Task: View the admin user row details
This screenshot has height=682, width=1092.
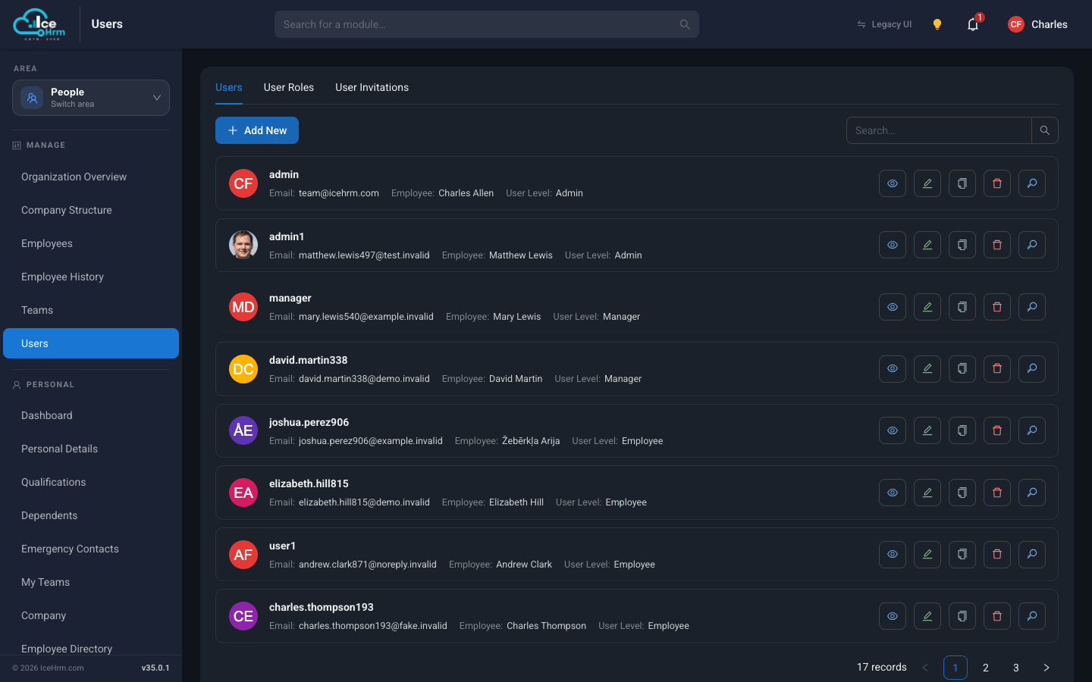Action: (893, 183)
